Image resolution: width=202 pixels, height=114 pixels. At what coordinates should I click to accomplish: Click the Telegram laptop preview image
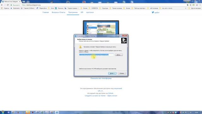pos(101,27)
